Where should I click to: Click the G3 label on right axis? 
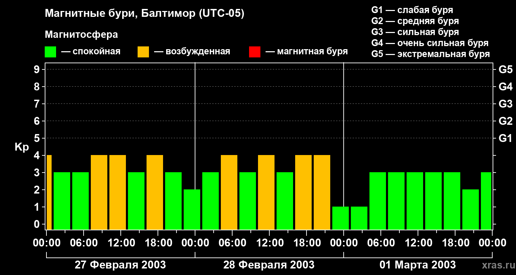[x=505, y=104]
